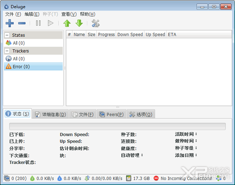
Task: Maximize the Deluge window
Action: (x=214, y=7)
